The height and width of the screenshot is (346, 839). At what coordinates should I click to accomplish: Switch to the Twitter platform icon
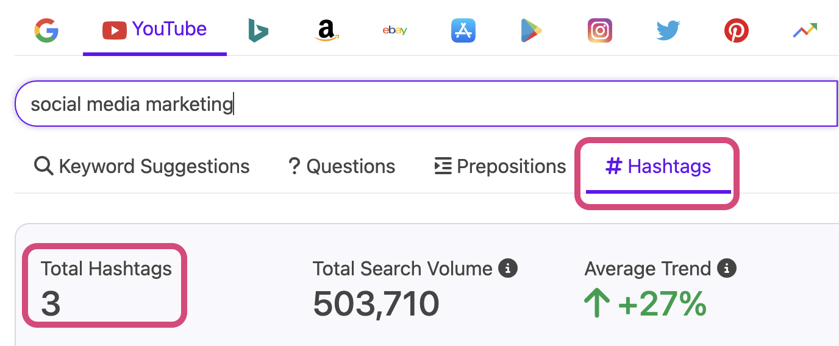668,30
